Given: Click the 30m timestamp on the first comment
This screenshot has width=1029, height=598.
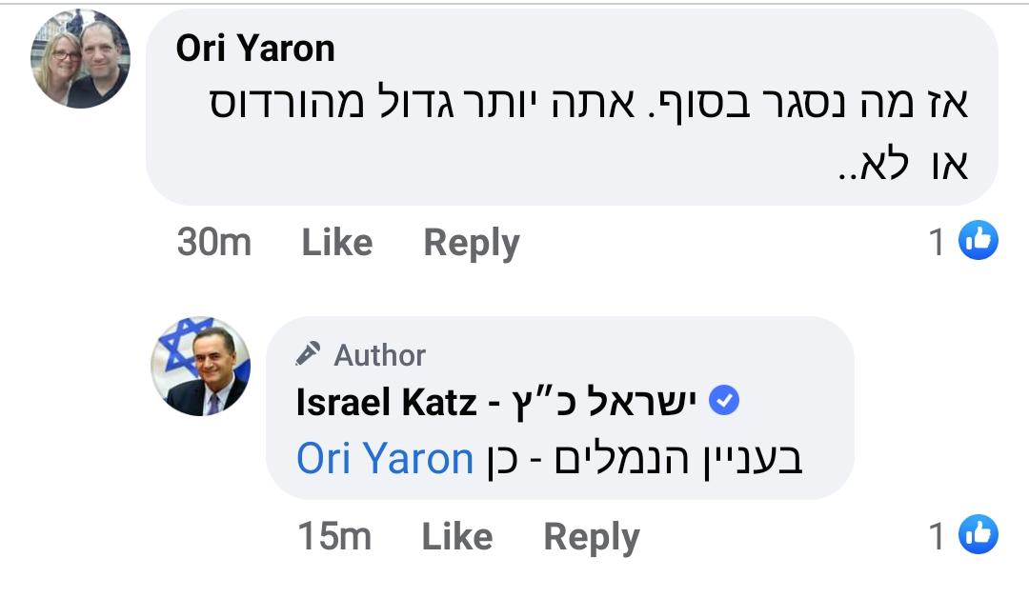Looking at the screenshot, I should click(x=214, y=242).
